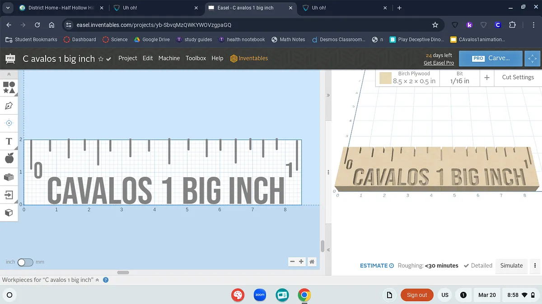Click the home view reset icon
Image resolution: width=542 pixels, height=304 pixels.
tap(312, 262)
